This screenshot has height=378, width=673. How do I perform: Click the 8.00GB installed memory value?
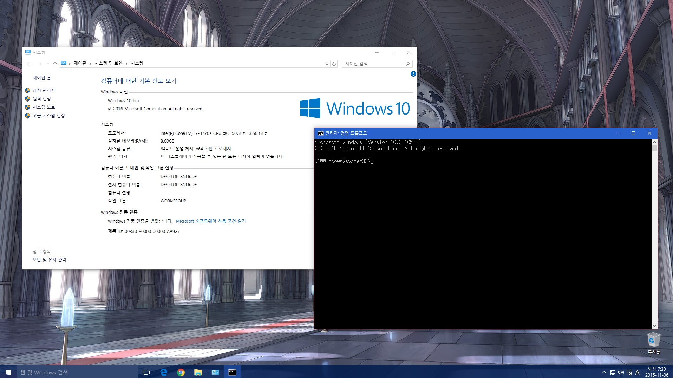click(167, 141)
